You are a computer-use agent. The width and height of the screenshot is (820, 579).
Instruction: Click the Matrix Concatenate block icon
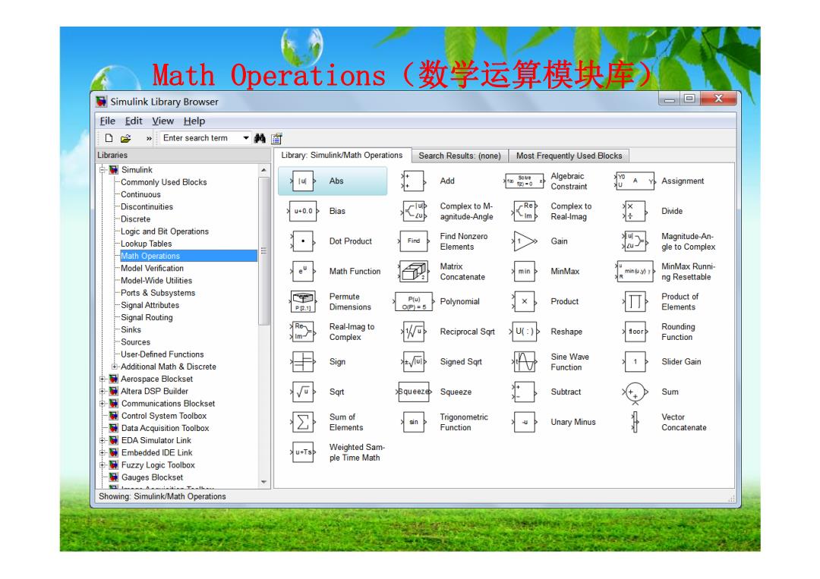pyautogui.click(x=413, y=271)
